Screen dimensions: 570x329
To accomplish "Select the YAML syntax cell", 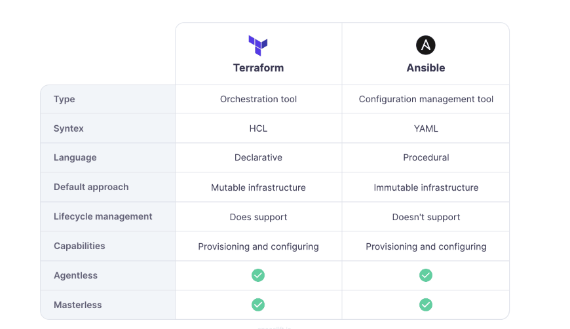I will point(426,128).
